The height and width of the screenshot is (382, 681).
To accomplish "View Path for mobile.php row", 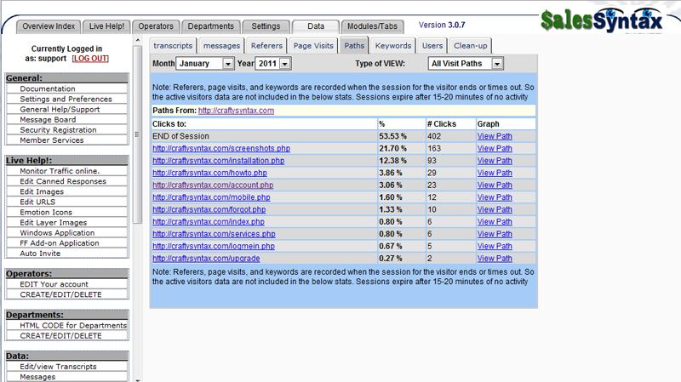I will 495,197.
